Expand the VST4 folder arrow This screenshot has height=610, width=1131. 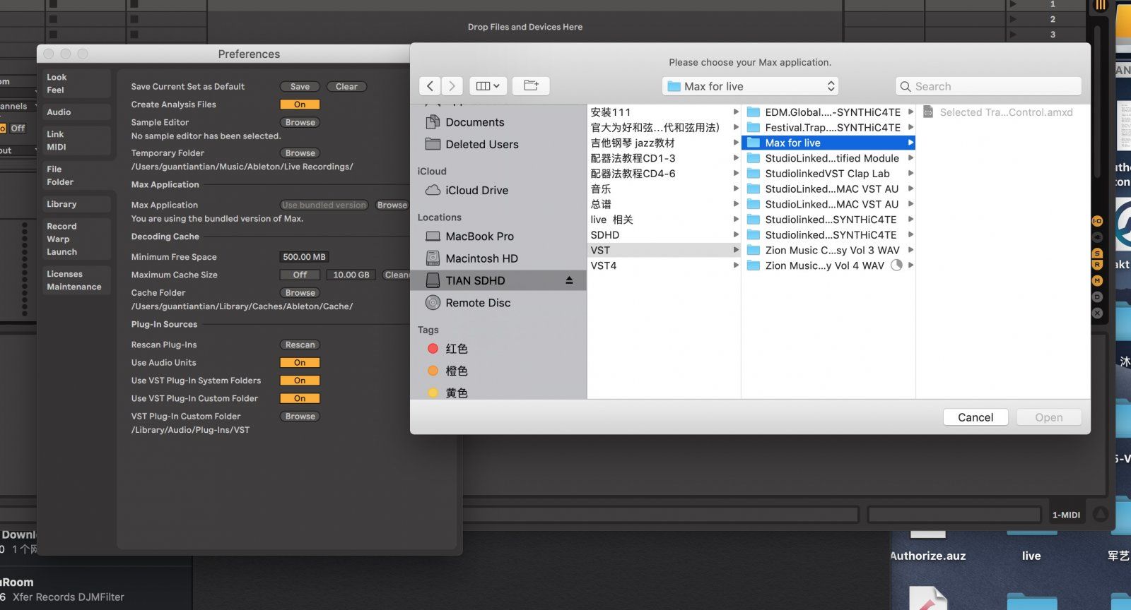pyautogui.click(x=736, y=265)
